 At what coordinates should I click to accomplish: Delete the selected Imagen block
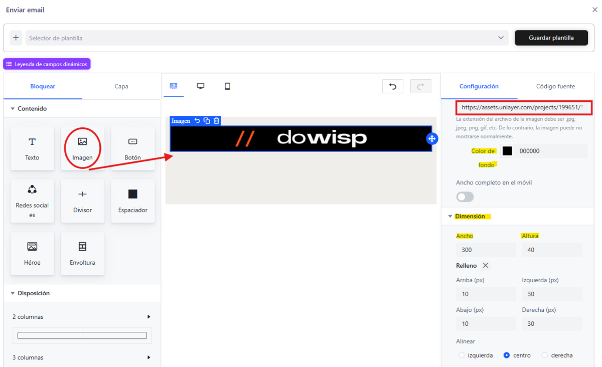click(x=216, y=121)
